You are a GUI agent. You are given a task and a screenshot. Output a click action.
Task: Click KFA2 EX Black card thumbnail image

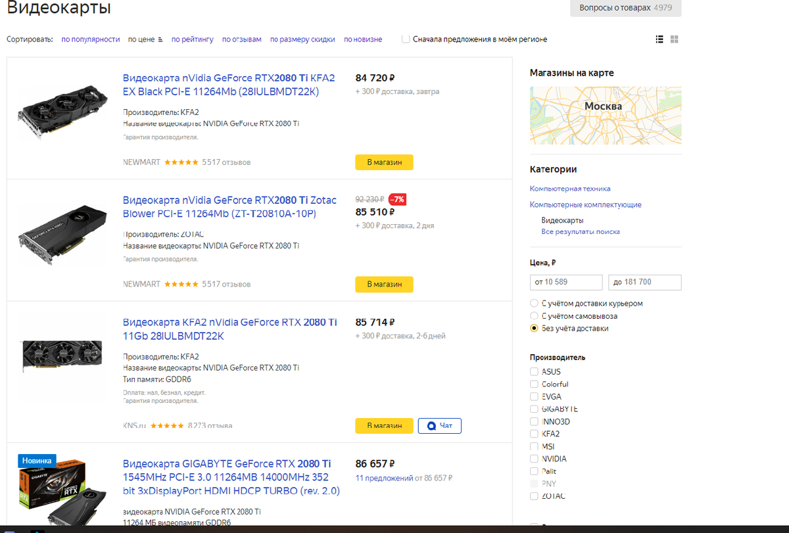click(62, 114)
